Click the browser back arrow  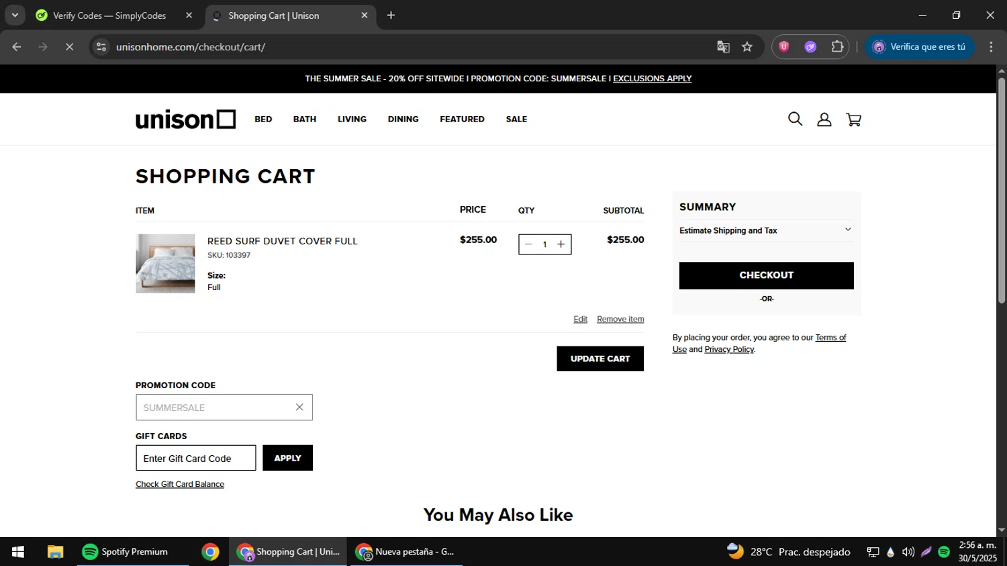[x=17, y=47]
